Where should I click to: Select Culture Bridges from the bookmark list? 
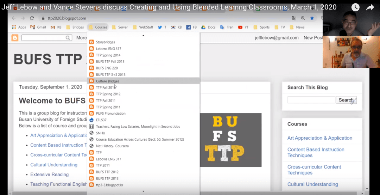107,81
